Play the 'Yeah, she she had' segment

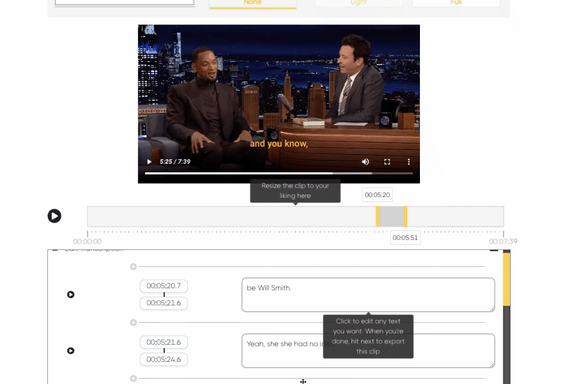[x=71, y=350]
